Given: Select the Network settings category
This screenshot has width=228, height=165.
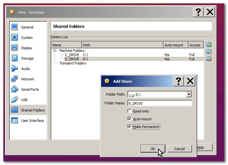Looking at the screenshot, I should (28, 79).
